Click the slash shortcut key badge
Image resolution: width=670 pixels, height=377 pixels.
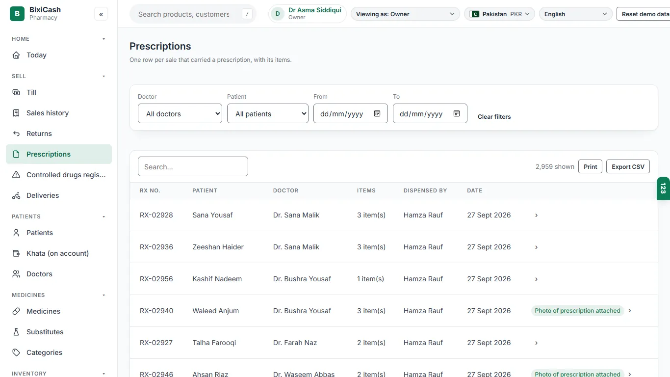[247, 14]
